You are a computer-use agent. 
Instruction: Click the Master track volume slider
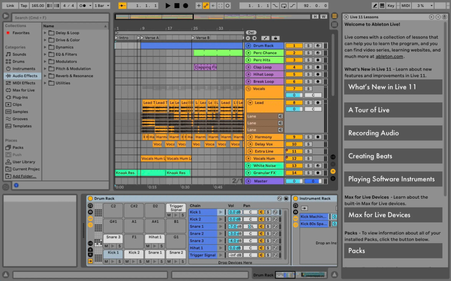294,181
